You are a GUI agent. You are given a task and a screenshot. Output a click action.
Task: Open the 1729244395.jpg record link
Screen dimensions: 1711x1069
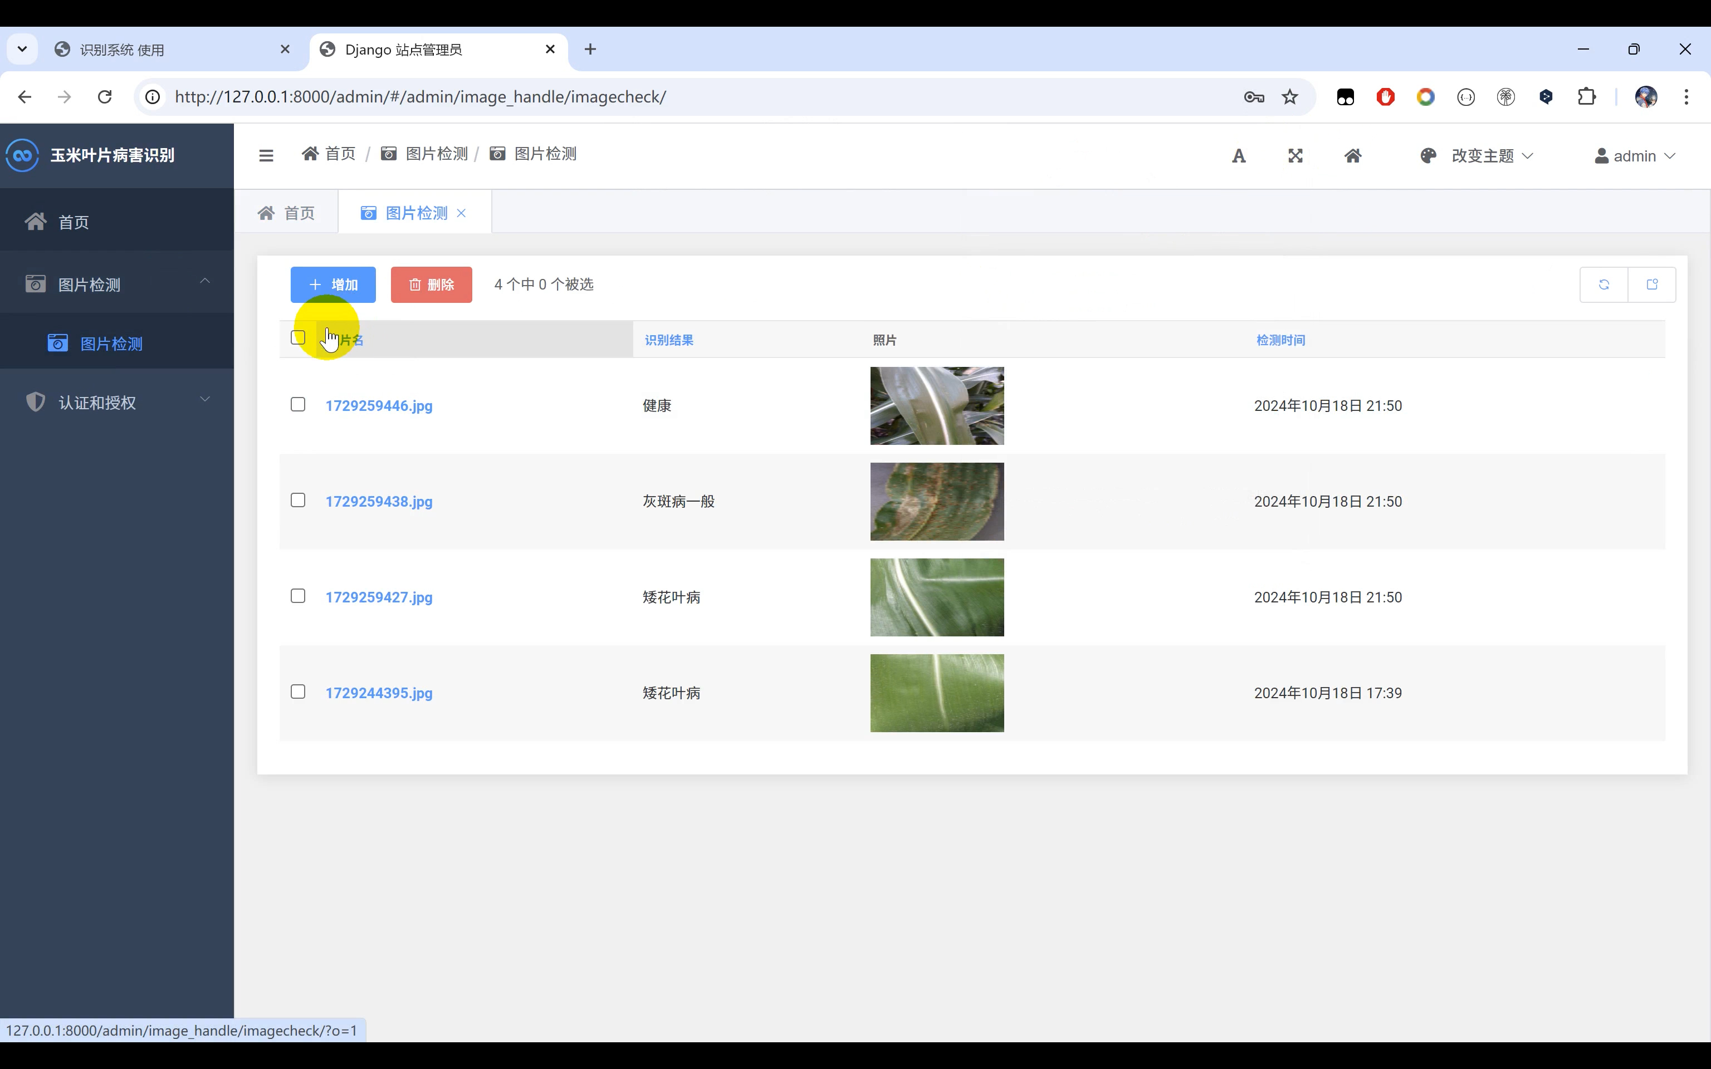pyautogui.click(x=379, y=693)
